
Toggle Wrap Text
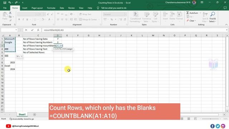[86, 14]
